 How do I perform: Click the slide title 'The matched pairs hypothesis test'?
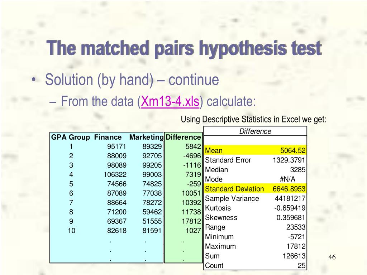(184, 49)
